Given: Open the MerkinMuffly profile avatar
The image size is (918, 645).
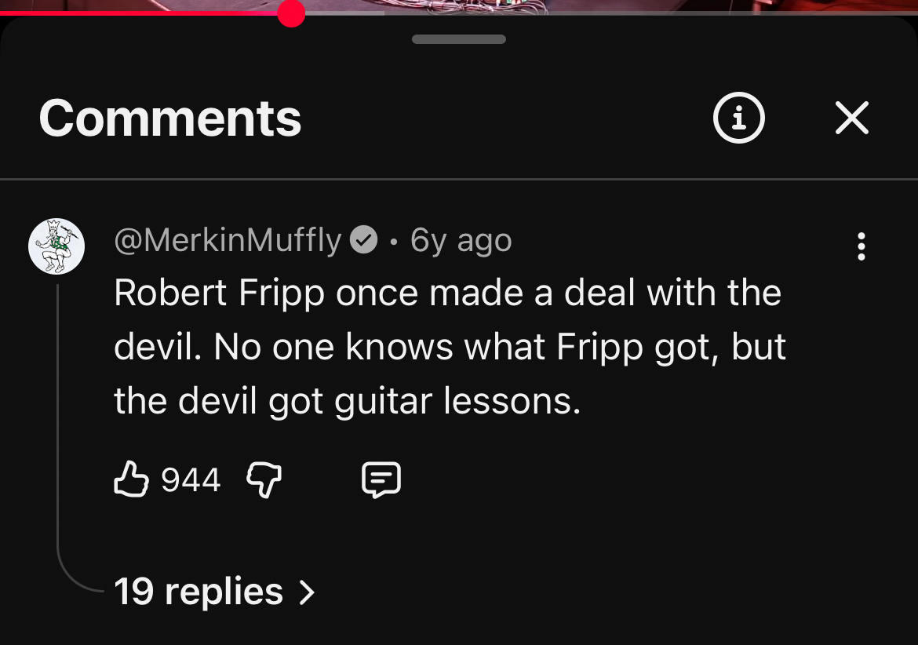Looking at the screenshot, I should [x=56, y=246].
